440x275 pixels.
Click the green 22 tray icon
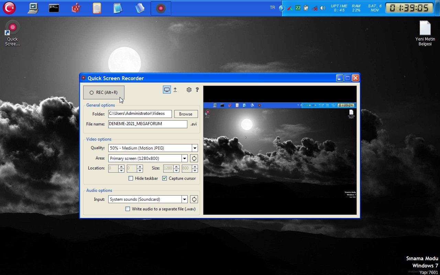point(298,8)
